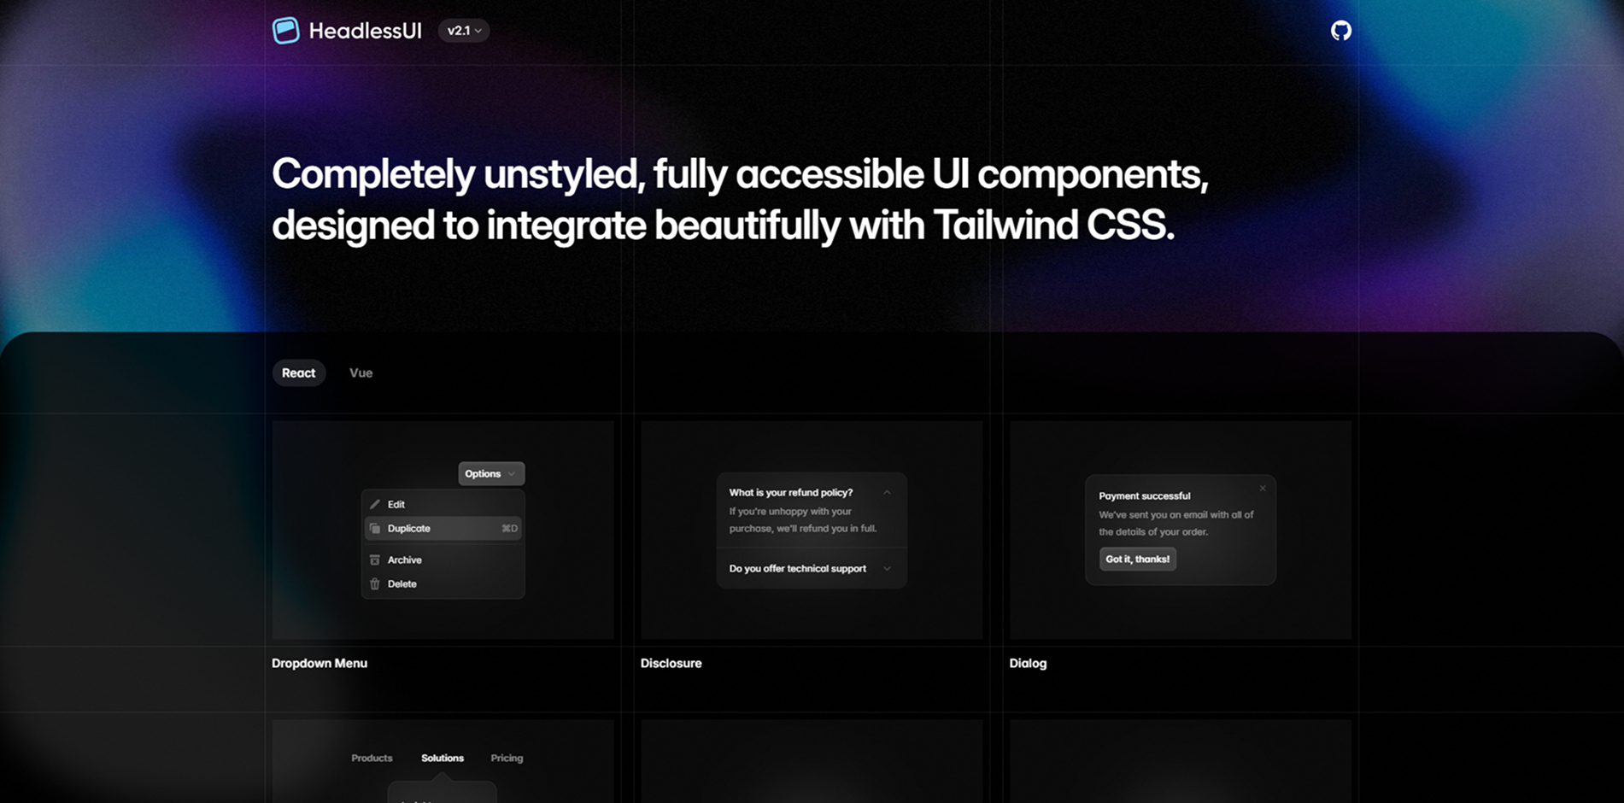Open the Disclosure component link
The height and width of the screenshot is (803, 1624).
pos(671,663)
